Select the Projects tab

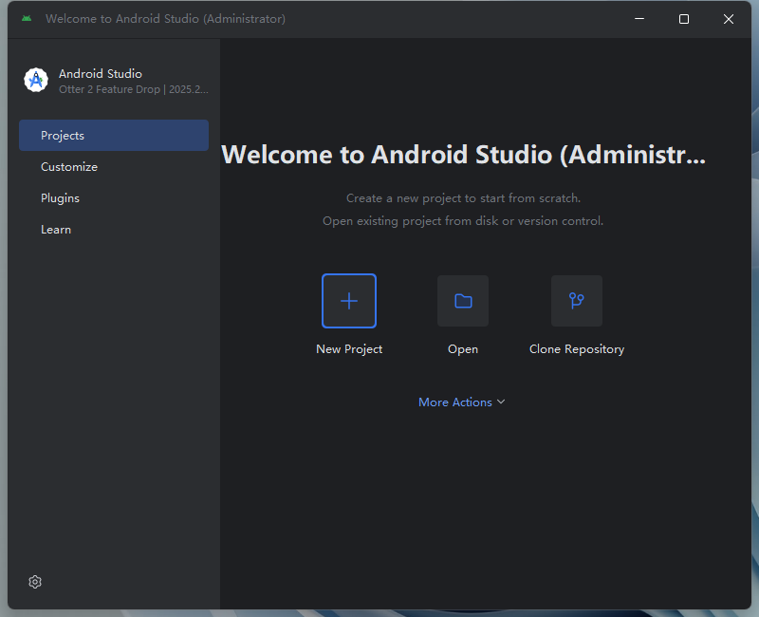114,135
